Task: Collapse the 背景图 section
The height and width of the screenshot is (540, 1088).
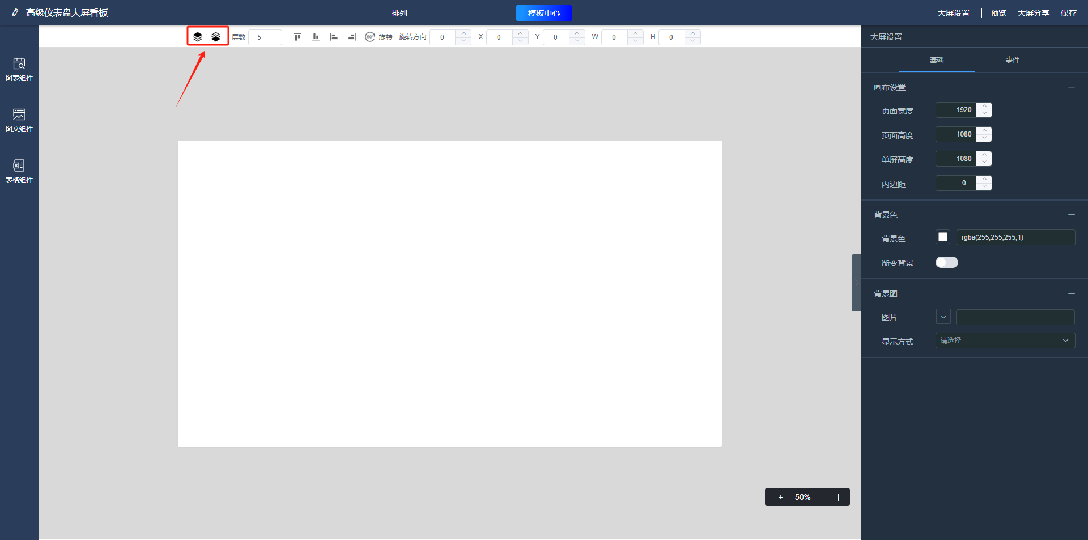Action: tap(1072, 294)
